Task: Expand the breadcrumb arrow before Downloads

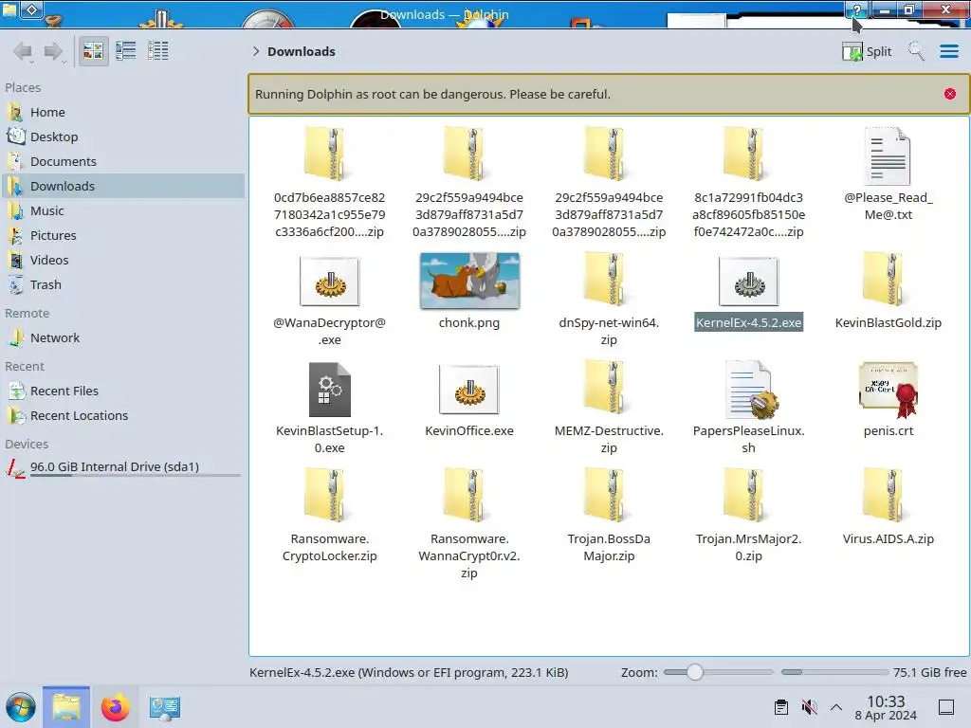Action: [256, 51]
